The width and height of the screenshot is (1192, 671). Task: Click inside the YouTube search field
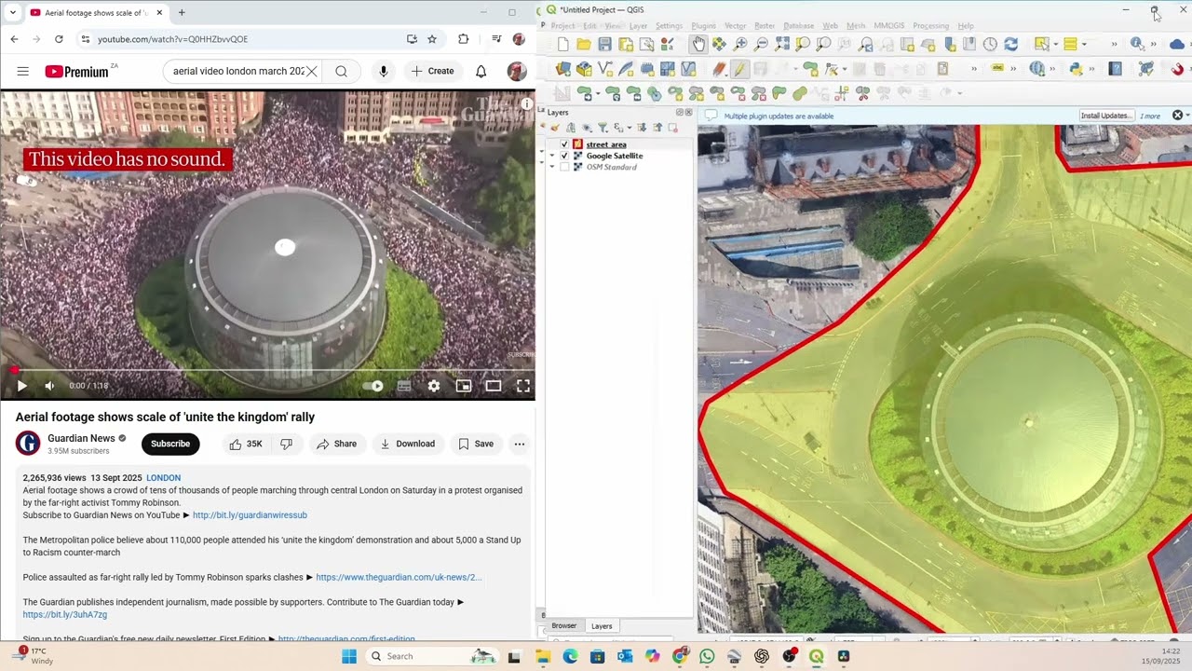238,71
